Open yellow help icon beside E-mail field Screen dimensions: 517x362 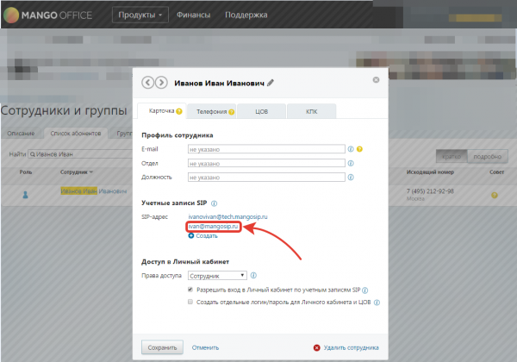point(359,149)
